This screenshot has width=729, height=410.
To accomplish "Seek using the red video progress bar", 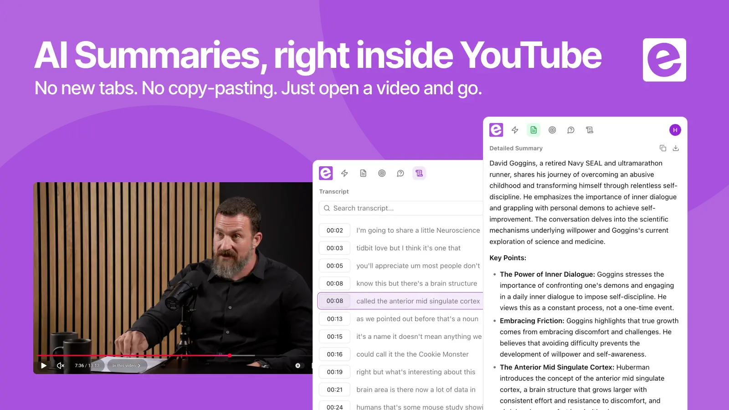I will (x=146, y=355).
